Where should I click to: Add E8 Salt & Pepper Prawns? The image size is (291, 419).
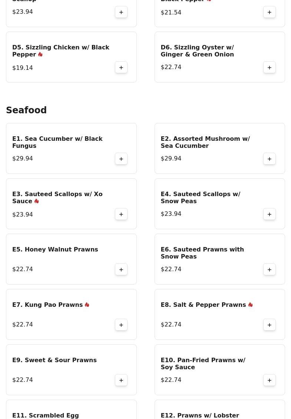[269, 325]
